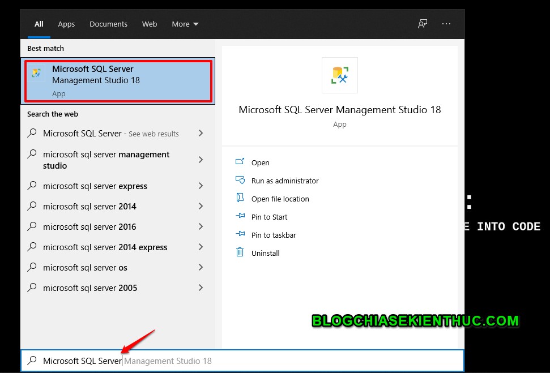Image resolution: width=550 pixels, height=373 pixels.
Task: Click search icon beside 'Microsoft SQL Server - See web results'
Action: point(32,133)
